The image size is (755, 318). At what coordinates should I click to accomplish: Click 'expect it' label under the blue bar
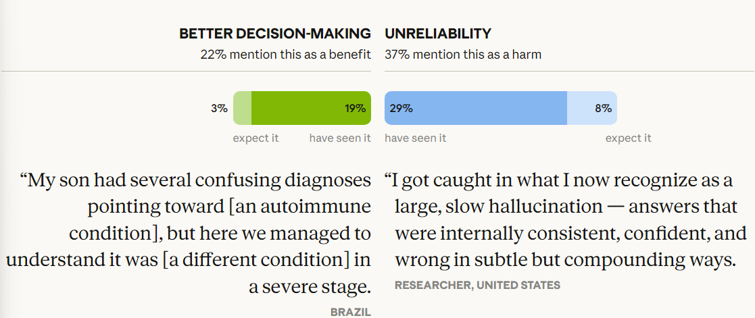pos(628,138)
